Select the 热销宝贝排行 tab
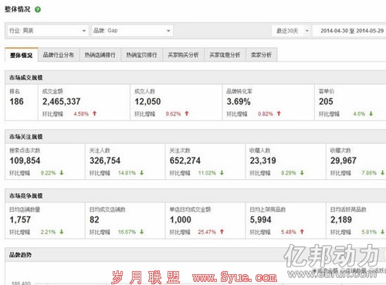The image size is (386, 285). point(141,55)
